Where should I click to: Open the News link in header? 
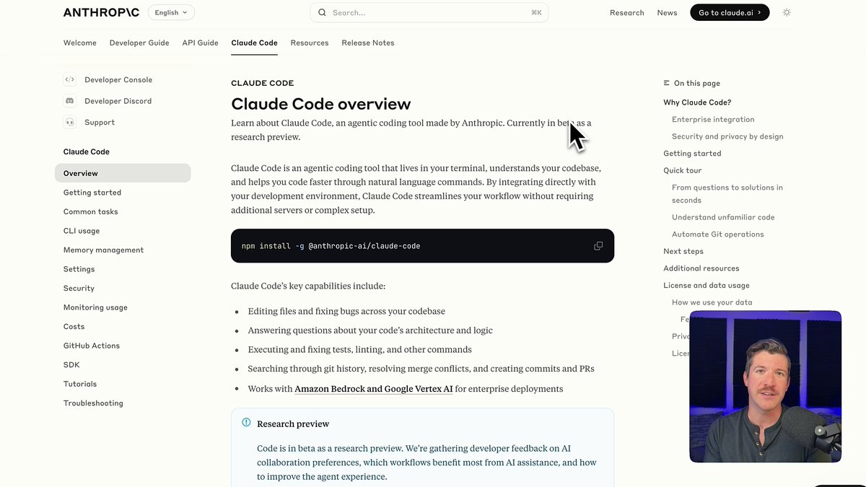[667, 12]
